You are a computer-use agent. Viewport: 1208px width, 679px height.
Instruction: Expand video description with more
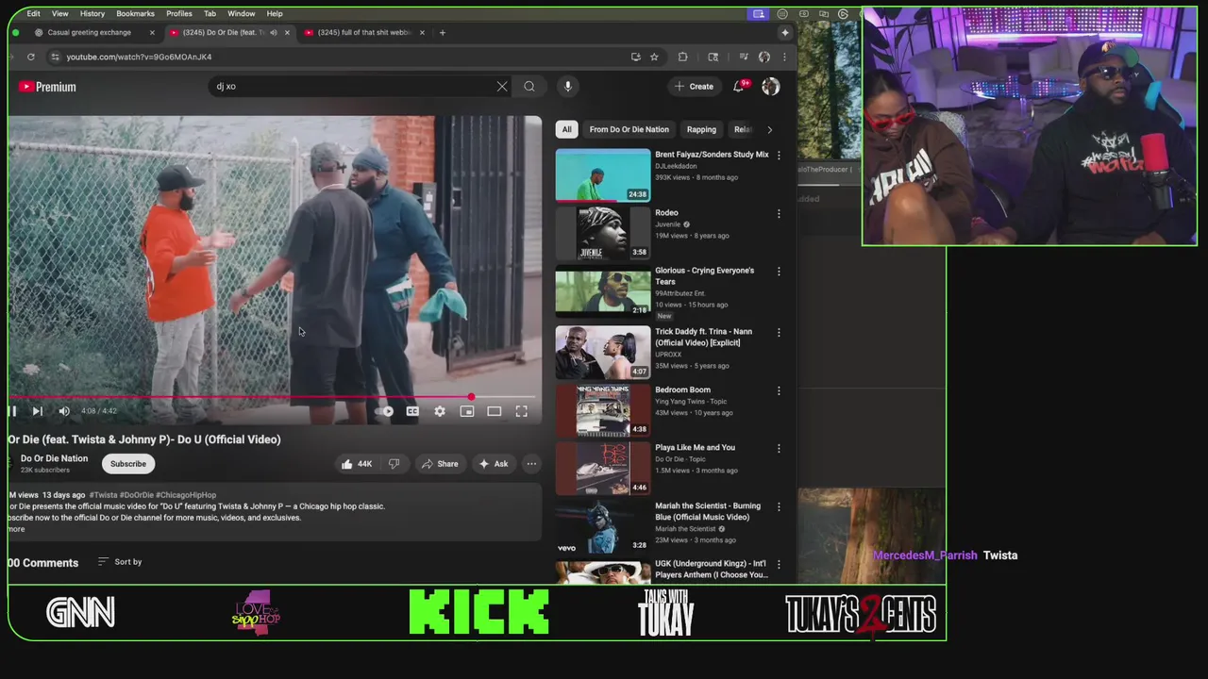pos(16,529)
